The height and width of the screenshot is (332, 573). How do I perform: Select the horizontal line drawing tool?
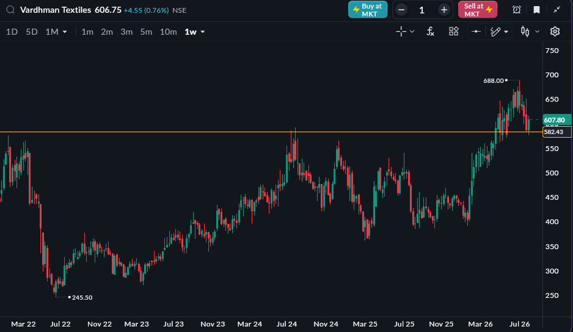(x=476, y=32)
